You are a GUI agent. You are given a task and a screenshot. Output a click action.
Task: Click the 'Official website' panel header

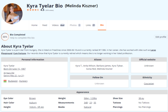[149, 60]
